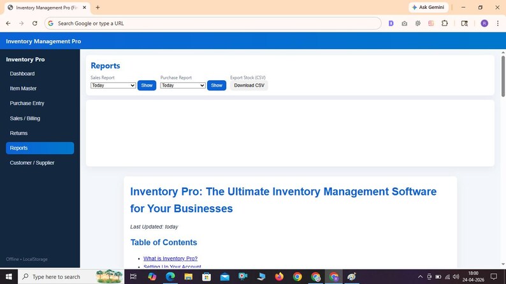Navigate to Sales / Billing
Viewport: 506px width, 284px height.
tap(40, 118)
